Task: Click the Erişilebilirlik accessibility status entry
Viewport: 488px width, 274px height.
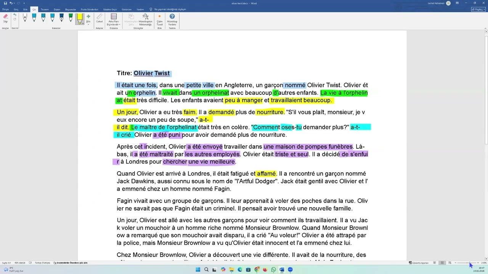Action: click(71, 263)
